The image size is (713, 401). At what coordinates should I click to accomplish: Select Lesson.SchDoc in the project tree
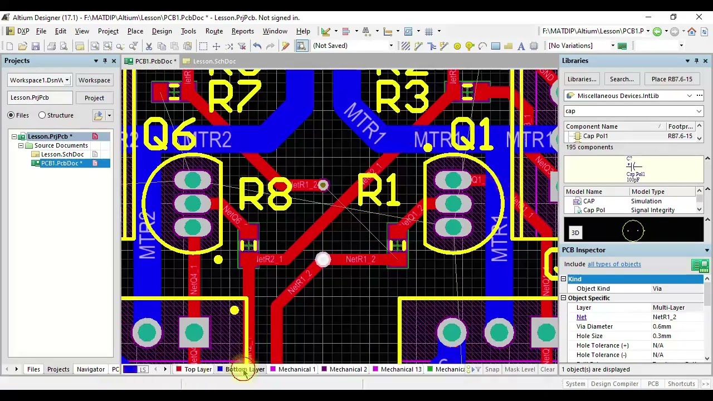[x=62, y=154]
